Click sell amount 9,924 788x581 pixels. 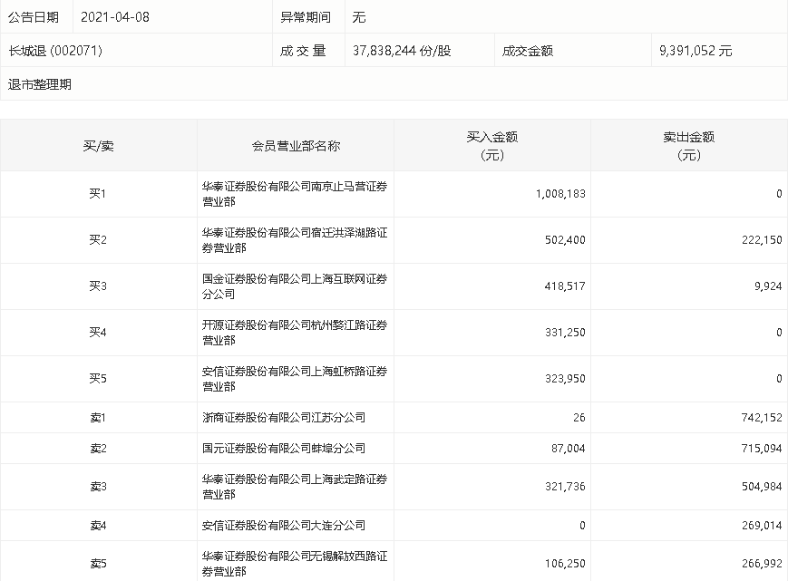(x=768, y=286)
